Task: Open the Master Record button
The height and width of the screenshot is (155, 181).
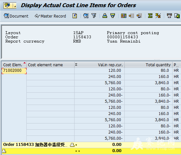Action: 50,16
